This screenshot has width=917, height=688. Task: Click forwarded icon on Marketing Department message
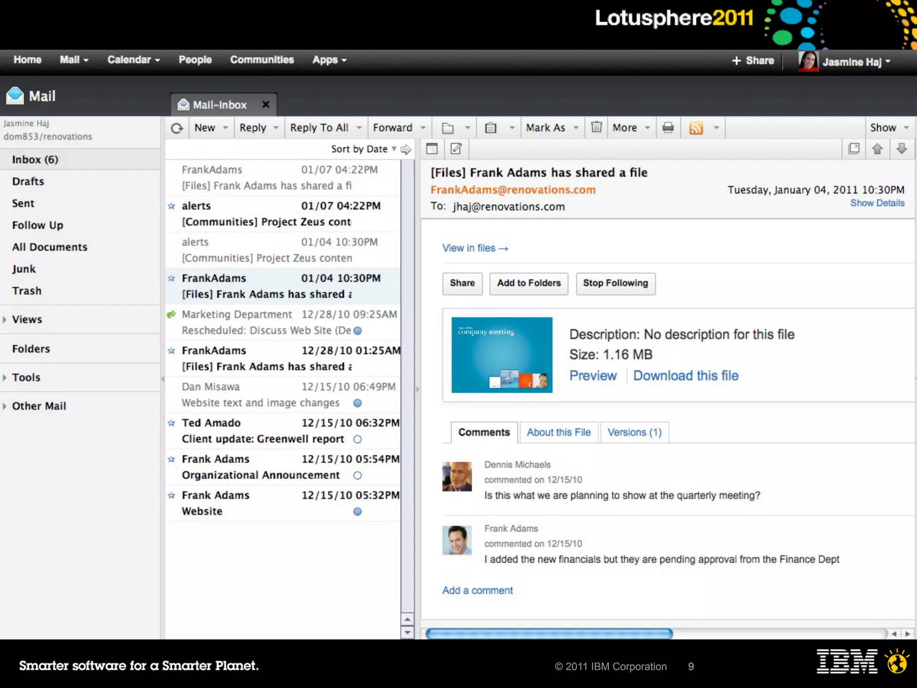(x=171, y=314)
